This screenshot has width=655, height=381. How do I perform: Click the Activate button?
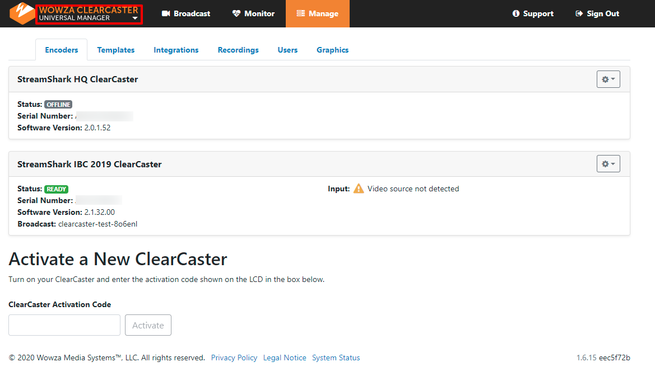[148, 325]
